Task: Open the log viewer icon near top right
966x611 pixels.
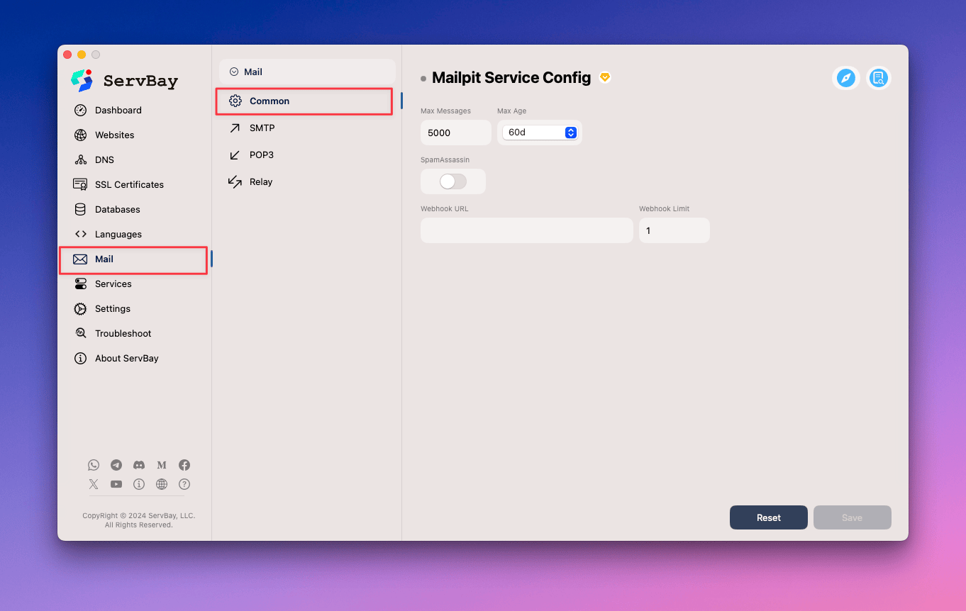Action: click(879, 78)
